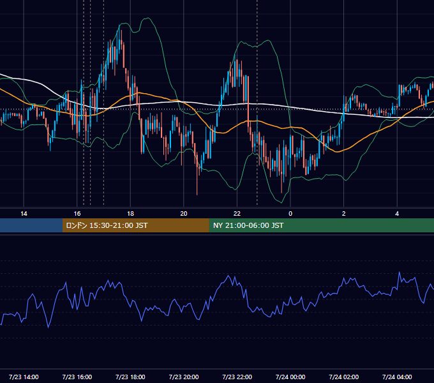Click the 0 hour axis label
The width and height of the screenshot is (434, 383).
(290, 214)
